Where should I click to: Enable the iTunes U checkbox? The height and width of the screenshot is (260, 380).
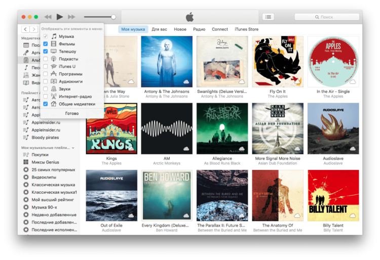coord(45,66)
